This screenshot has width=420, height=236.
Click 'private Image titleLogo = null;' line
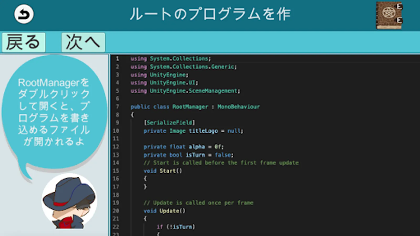pos(193,131)
